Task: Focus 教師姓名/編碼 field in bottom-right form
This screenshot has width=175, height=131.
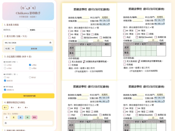Action: [x=141, y=95]
